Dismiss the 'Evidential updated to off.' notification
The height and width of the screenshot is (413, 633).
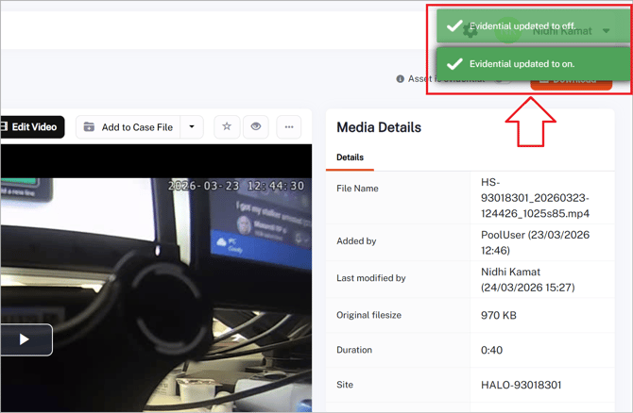(533, 26)
